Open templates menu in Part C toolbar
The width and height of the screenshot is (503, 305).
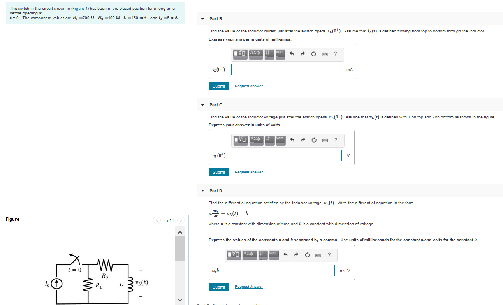[240, 140]
